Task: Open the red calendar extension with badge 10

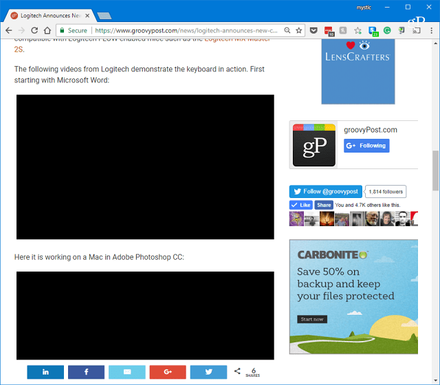Action: point(329,31)
